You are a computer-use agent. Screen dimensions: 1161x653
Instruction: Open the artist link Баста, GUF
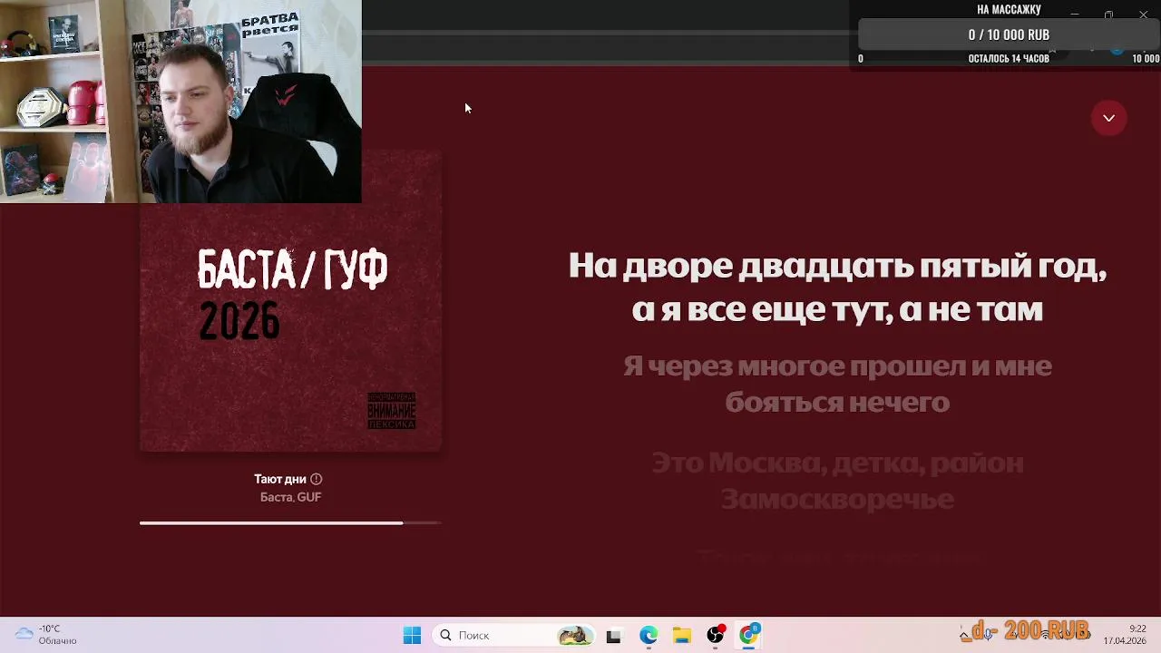click(290, 497)
